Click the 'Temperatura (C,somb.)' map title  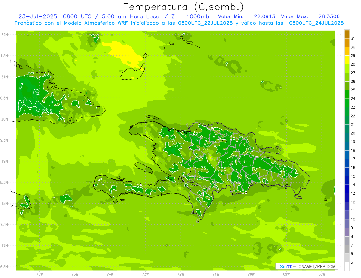tap(184, 7)
